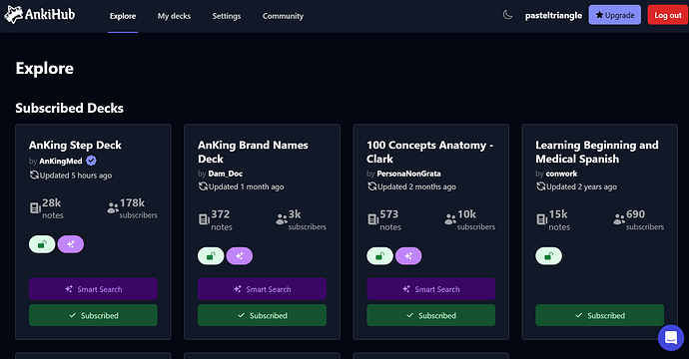Open the AnKing Step Deck title

click(75, 146)
